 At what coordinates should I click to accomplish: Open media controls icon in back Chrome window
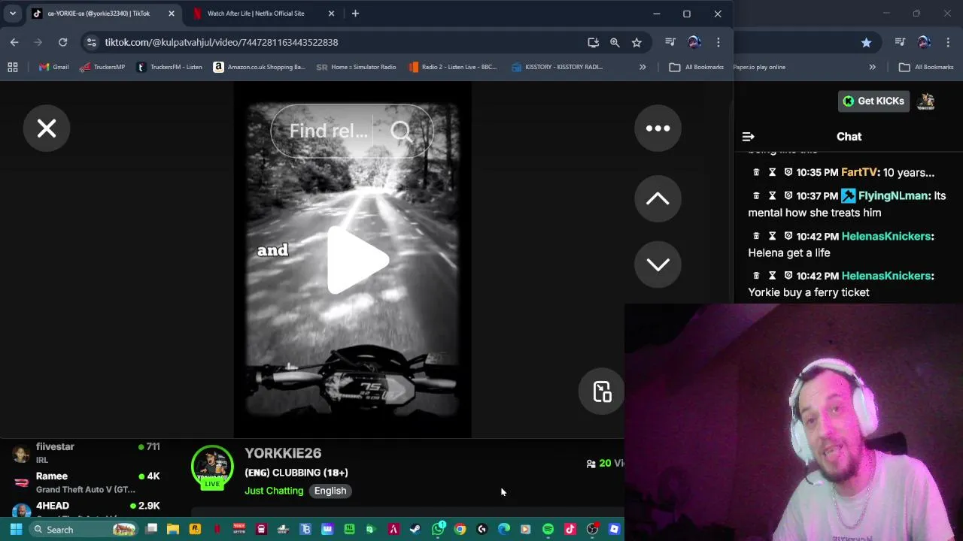(901, 43)
